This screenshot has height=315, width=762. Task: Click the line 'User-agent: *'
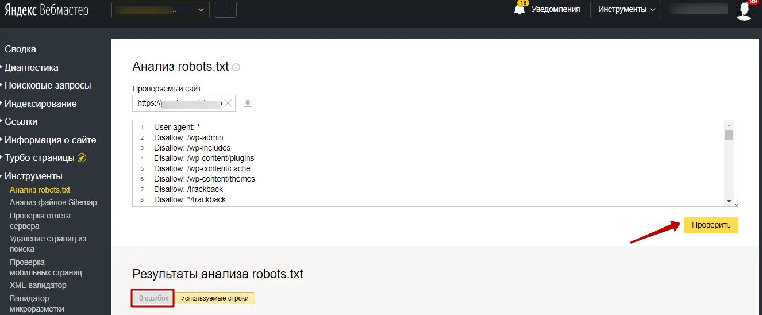[177, 127]
